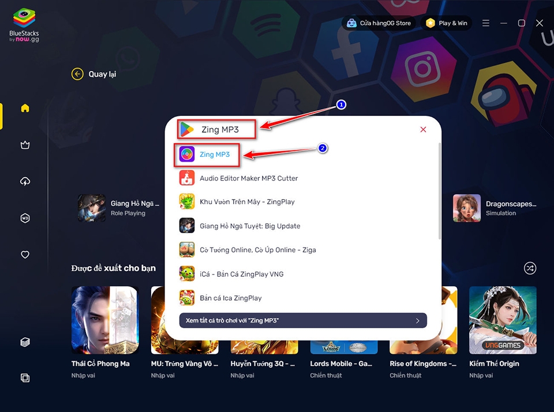Image resolution: width=554 pixels, height=412 pixels.
Task: Click the Quay lại back link
Action: pyautogui.click(x=102, y=74)
